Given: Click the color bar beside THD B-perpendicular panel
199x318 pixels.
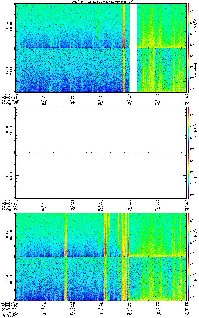Looking at the screenshot, I should [x=188, y=130].
